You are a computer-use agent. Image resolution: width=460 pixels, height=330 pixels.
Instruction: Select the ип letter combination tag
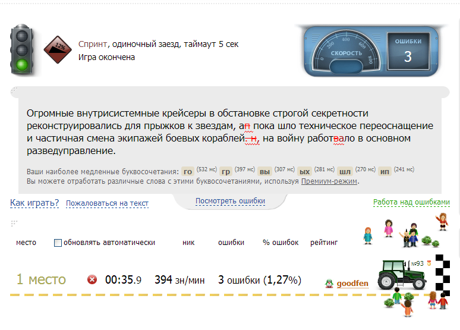pos(385,171)
